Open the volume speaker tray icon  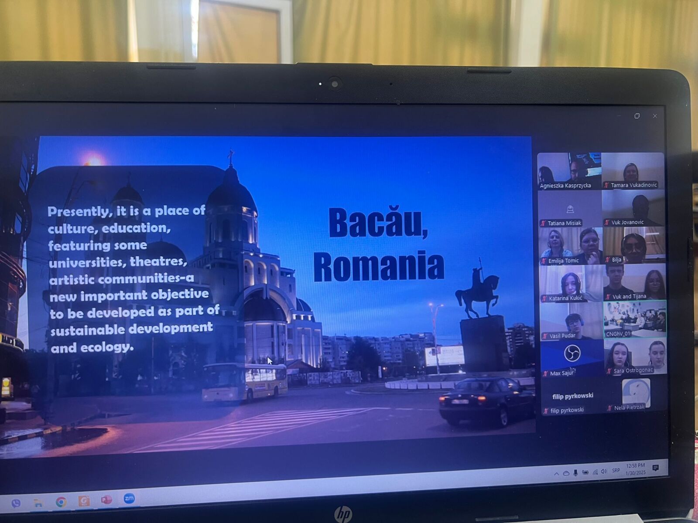(x=604, y=472)
